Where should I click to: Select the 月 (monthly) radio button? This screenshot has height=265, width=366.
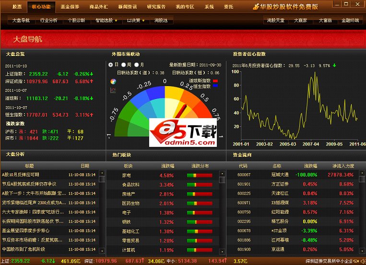(137, 65)
